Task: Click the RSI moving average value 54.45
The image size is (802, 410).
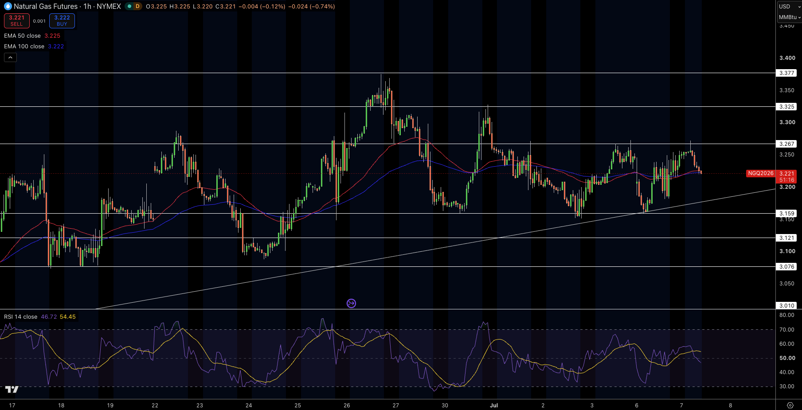Action: tap(68, 317)
